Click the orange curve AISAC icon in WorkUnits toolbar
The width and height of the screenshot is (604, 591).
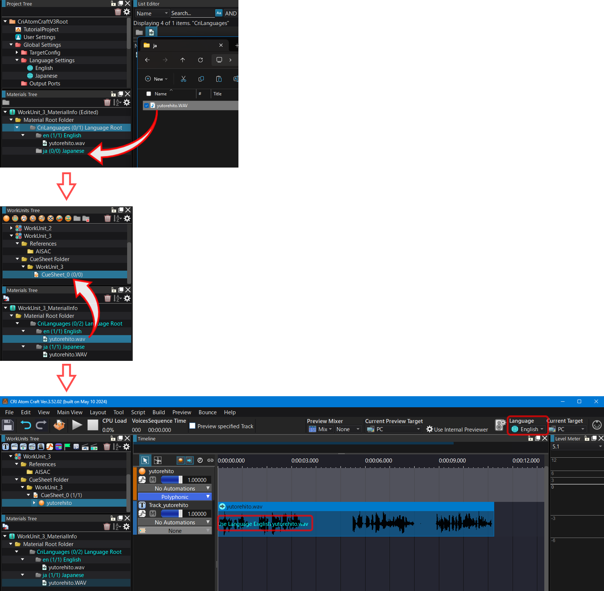[x=50, y=447]
